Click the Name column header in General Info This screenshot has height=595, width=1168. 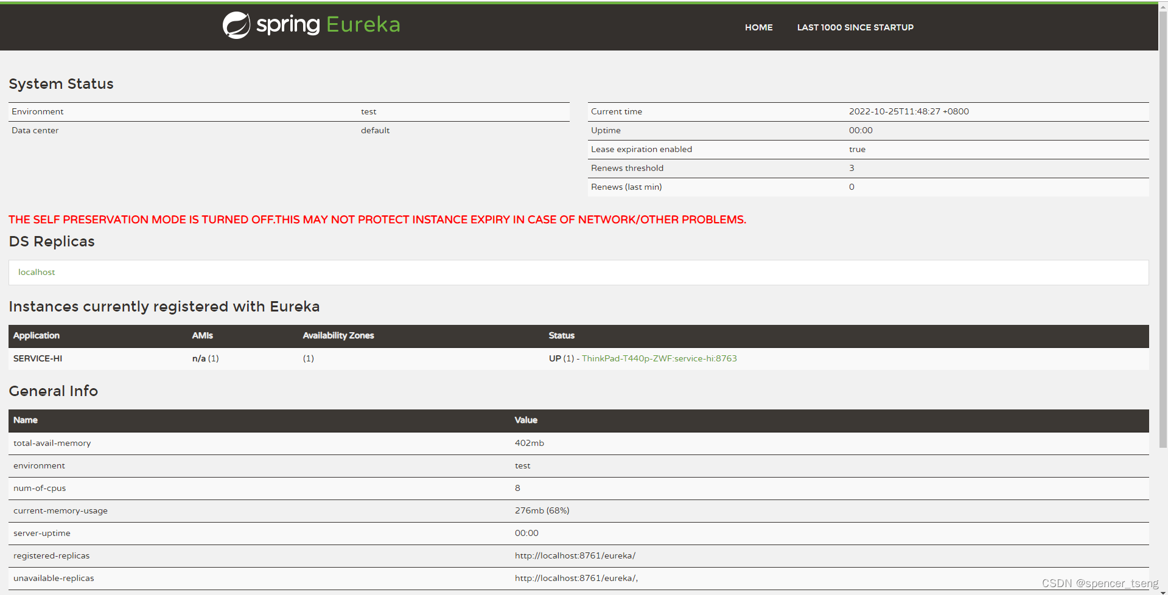(x=26, y=420)
